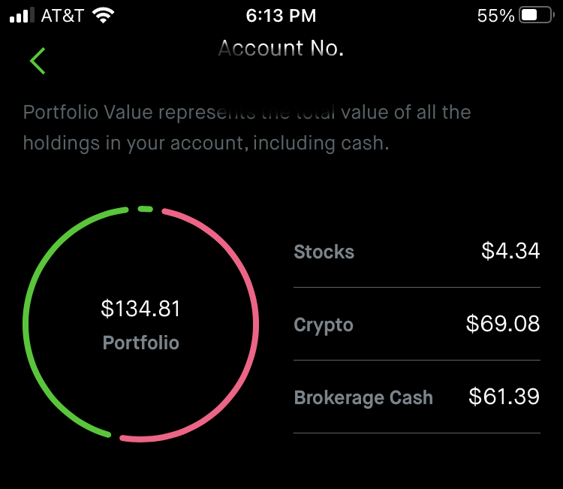This screenshot has width=563, height=489.
Task: Select the Crypto row label
Action: 324,325
